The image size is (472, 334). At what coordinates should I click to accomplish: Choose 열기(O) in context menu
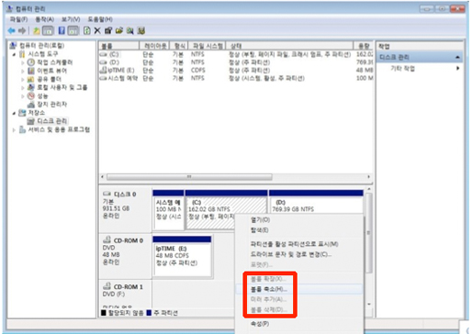coord(261,220)
